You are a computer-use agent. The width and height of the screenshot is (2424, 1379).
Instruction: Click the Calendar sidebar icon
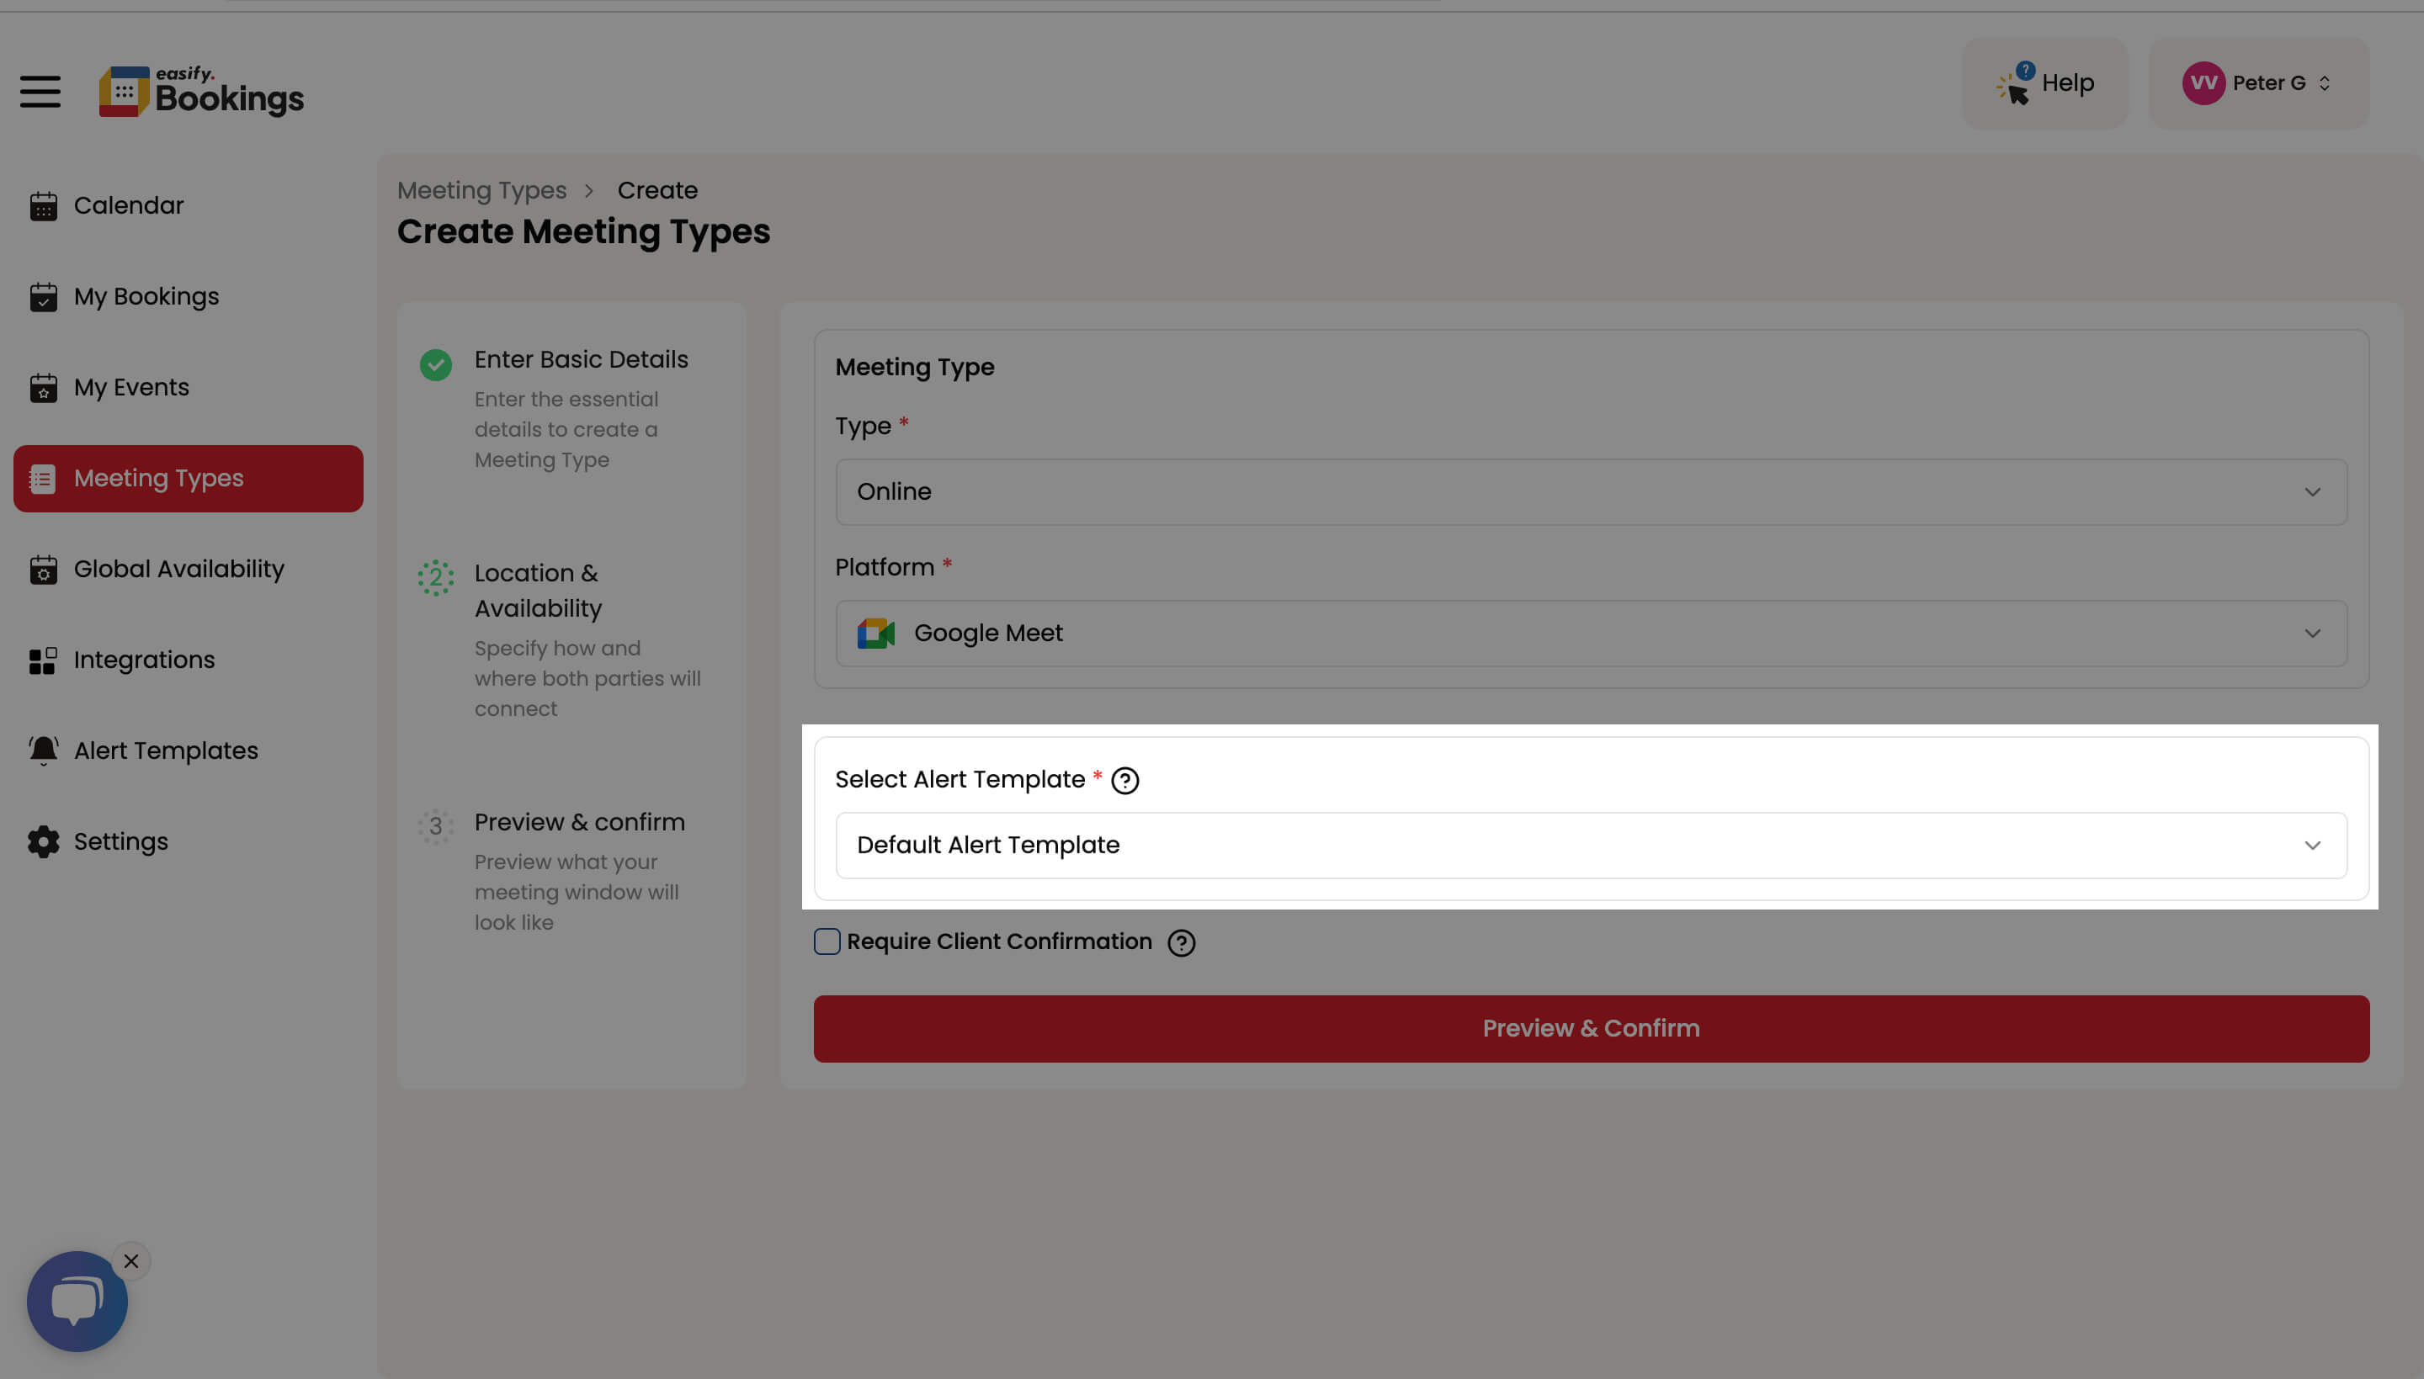(43, 205)
